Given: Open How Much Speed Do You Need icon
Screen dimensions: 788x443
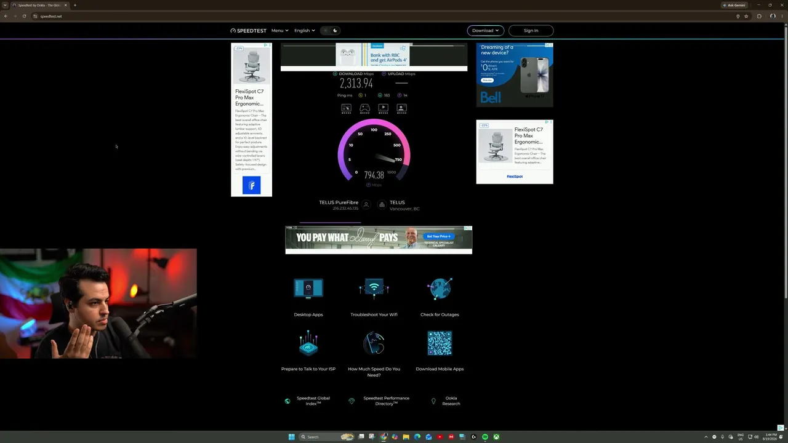Looking at the screenshot, I should coord(374,343).
